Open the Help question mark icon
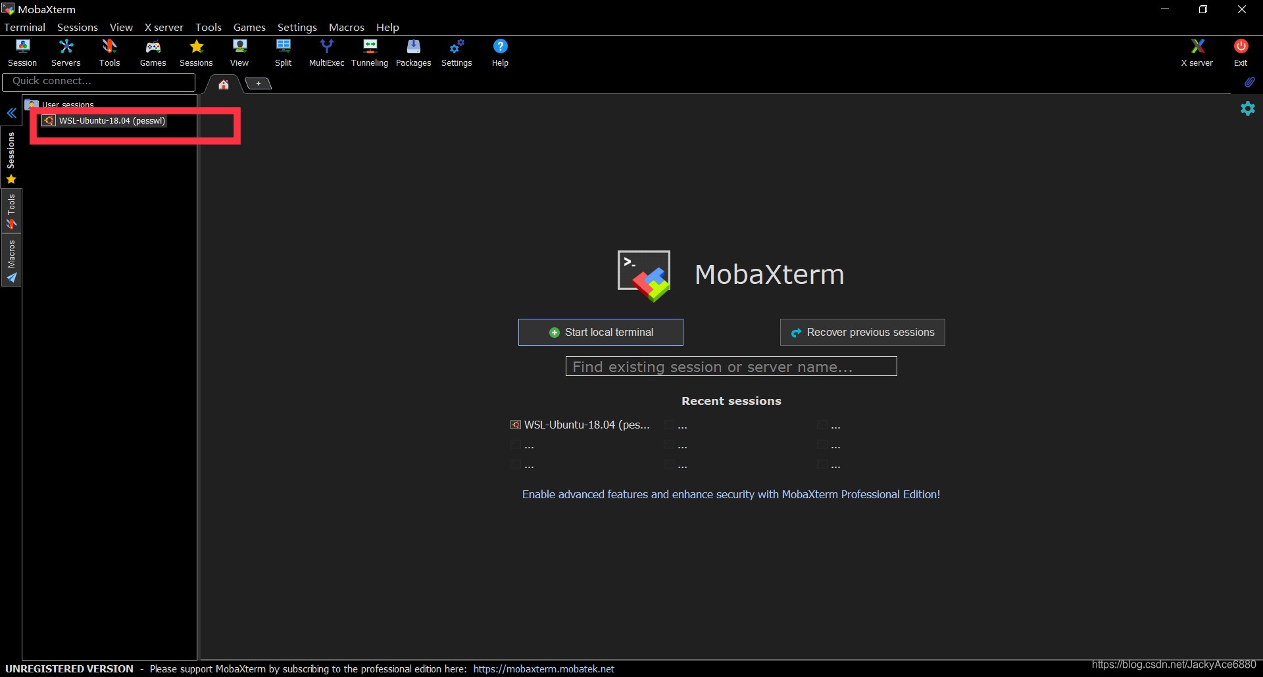 point(500,53)
